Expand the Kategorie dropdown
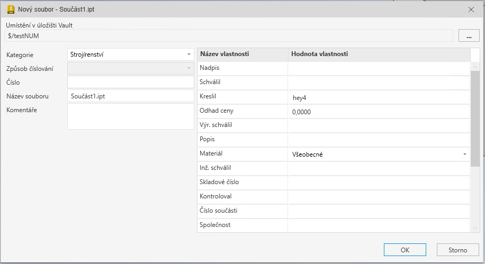Screen dimensions: 485x264 click(189, 54)
